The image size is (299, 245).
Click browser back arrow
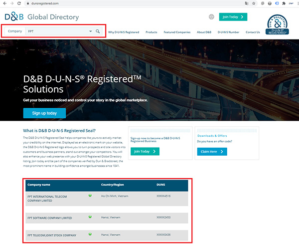click(4, 3)
